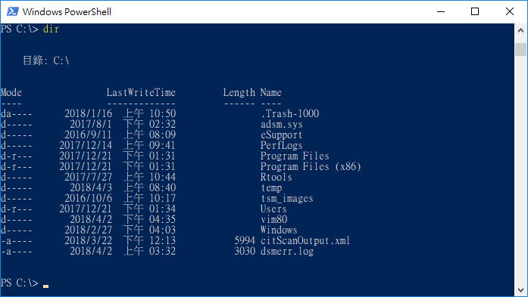Click the 'eSupport' folder name

(x=281, y=135)
